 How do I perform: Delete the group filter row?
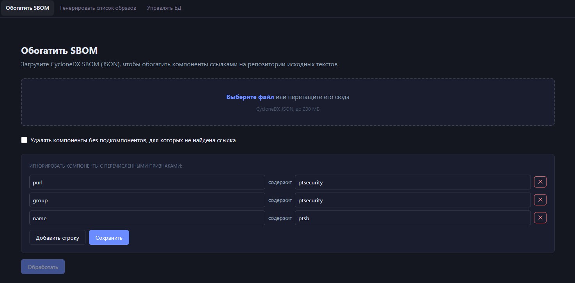point(540,200)
